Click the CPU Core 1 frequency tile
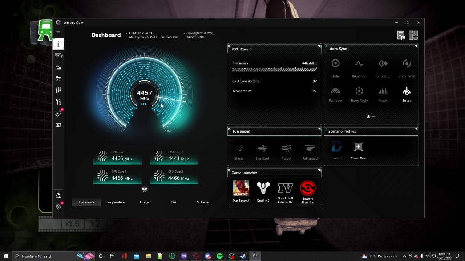Screen dimensions: 465x261 174,157
